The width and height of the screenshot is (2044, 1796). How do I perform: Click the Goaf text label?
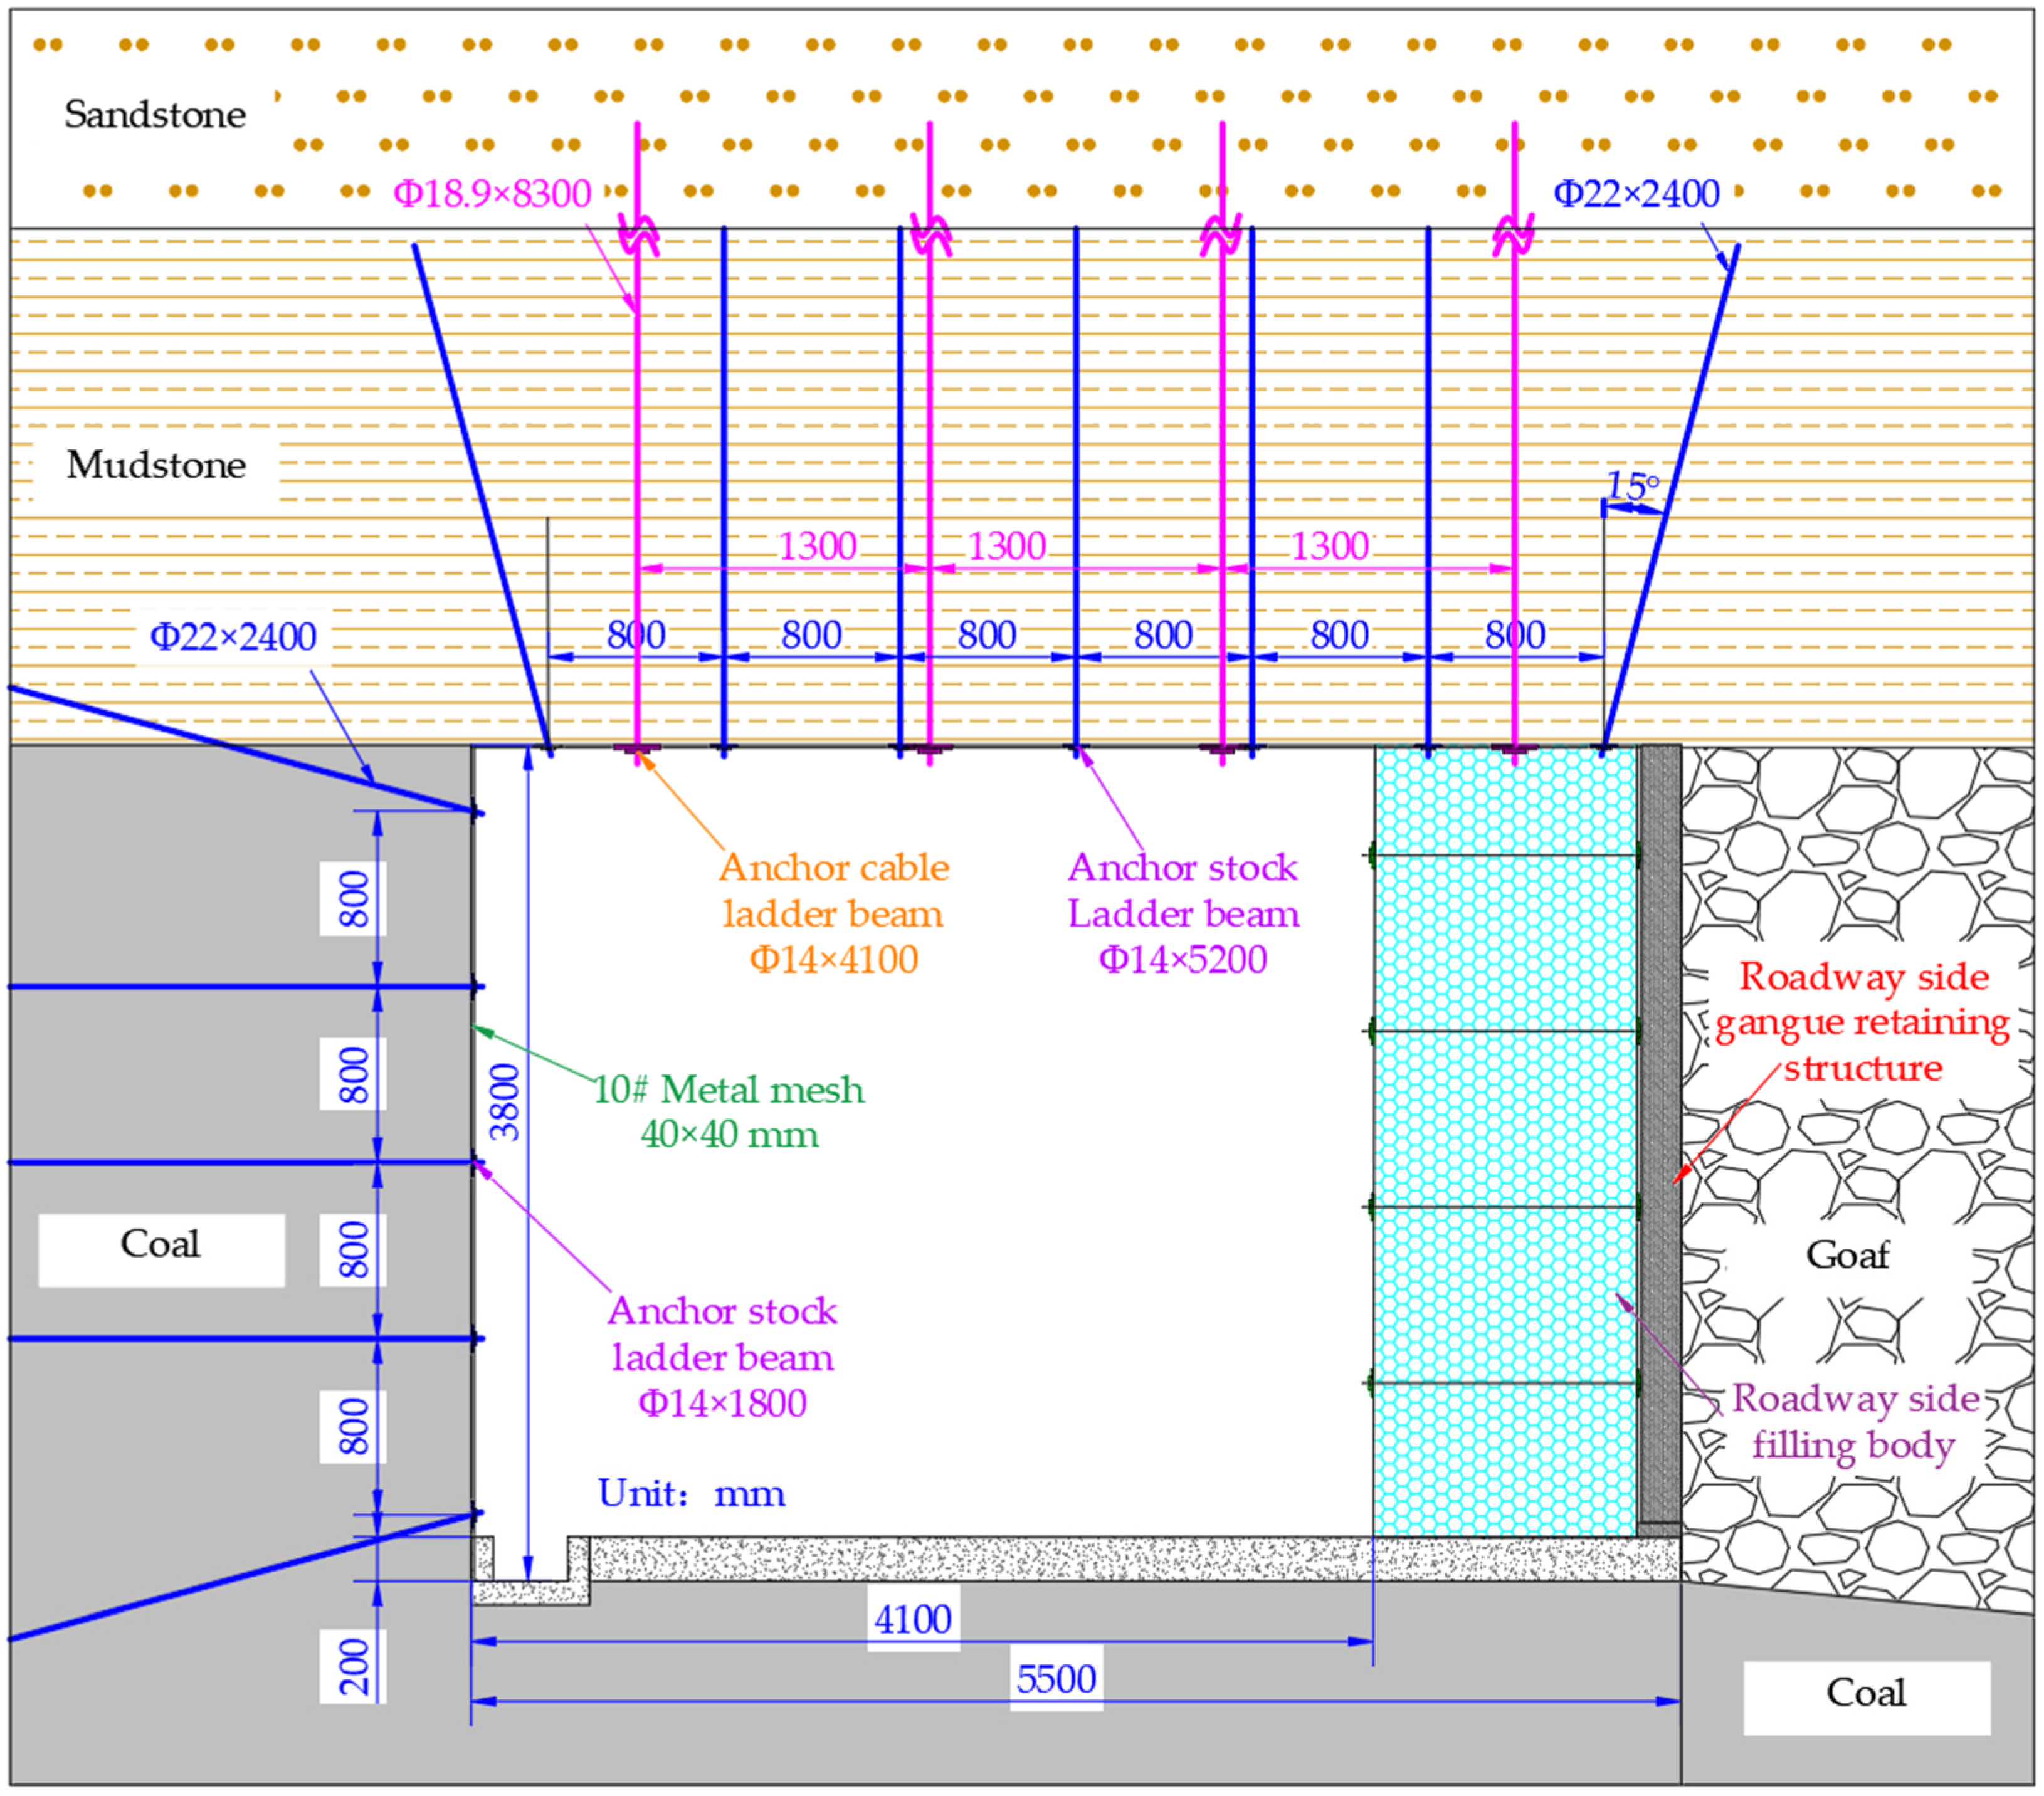coord(1847,1255)
